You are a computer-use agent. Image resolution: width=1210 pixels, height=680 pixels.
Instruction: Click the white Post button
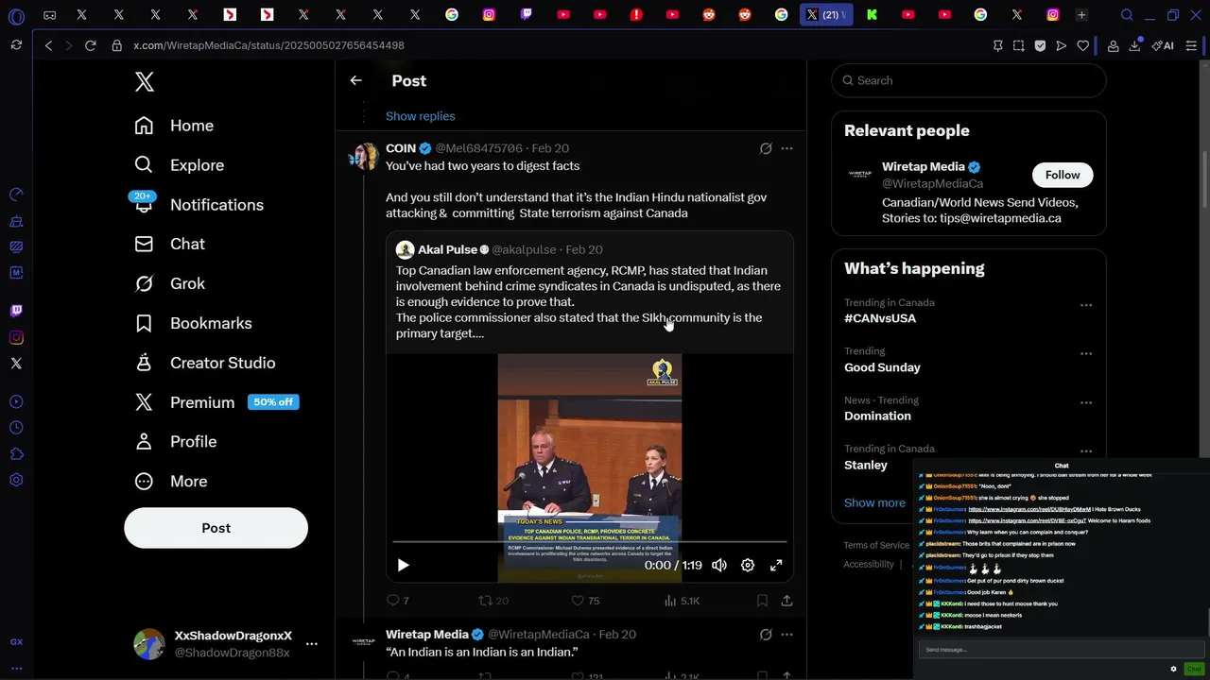tap(216, 528)
